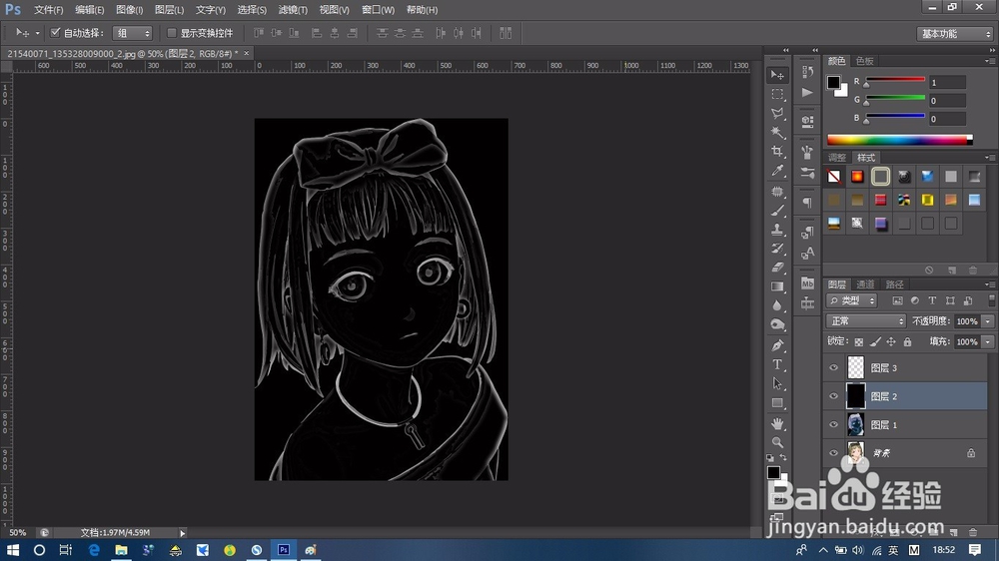Select the Brush tool

777,211
